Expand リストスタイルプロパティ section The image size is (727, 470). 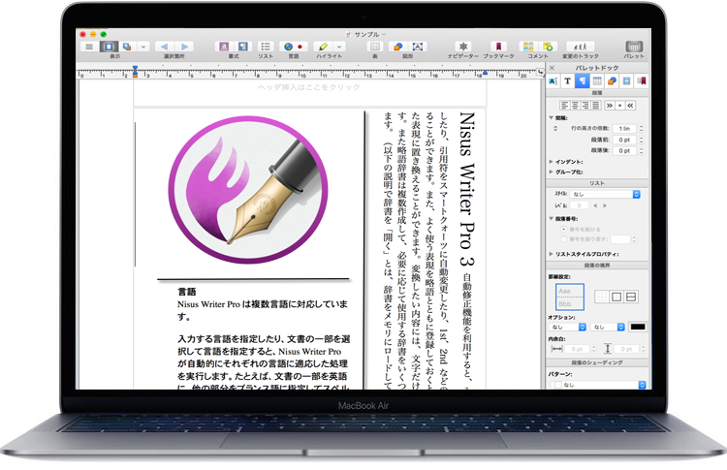point(552,254)
